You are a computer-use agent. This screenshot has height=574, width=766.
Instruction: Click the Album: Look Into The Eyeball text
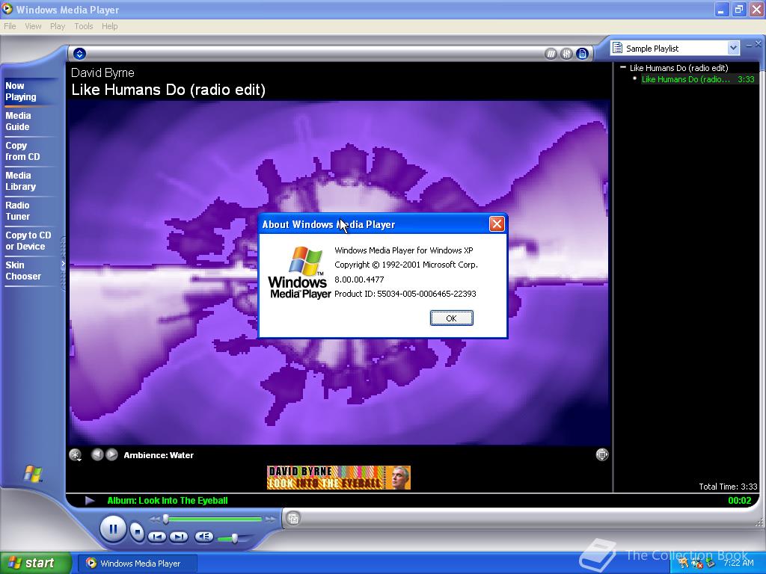[168, 500]
